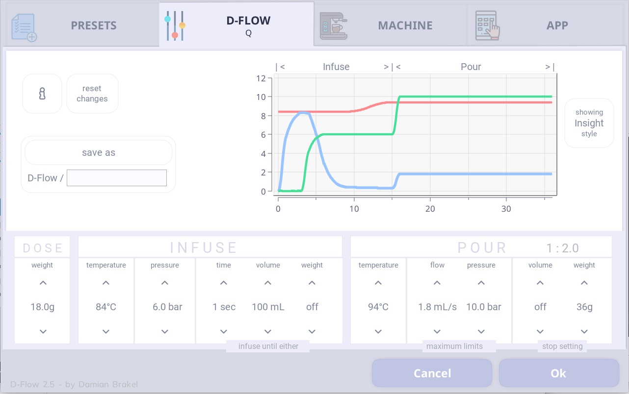Click the info icon button
Screen dimensions: 629x394
click(x=42, y=94)
